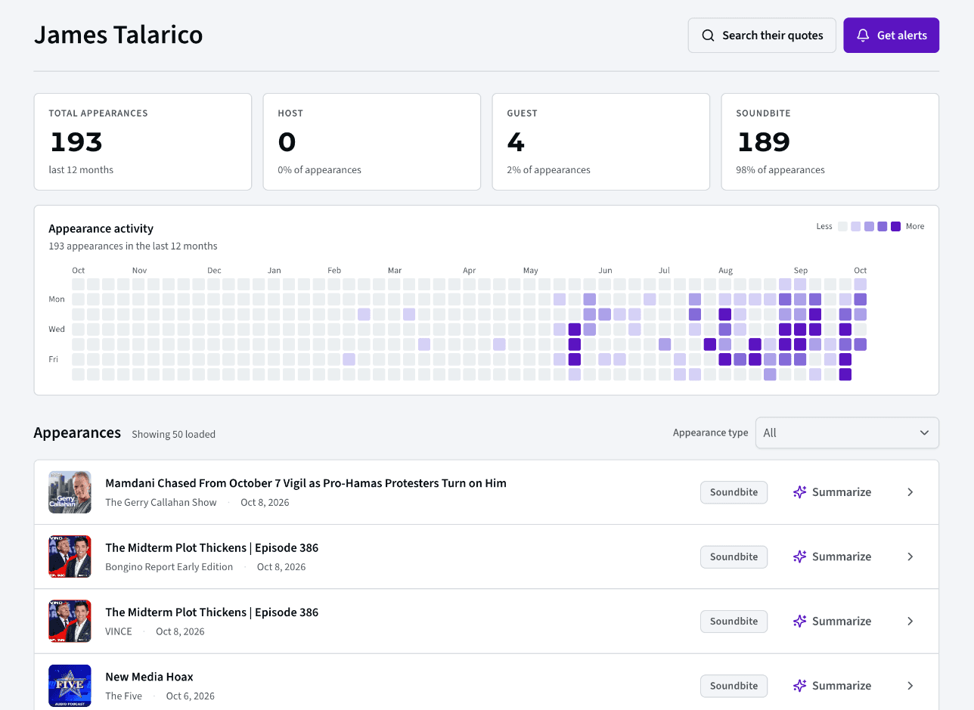Open The Gerry Callahan Show podcast thumbnail
The image size is (974, 710).
tap(70, 492)
